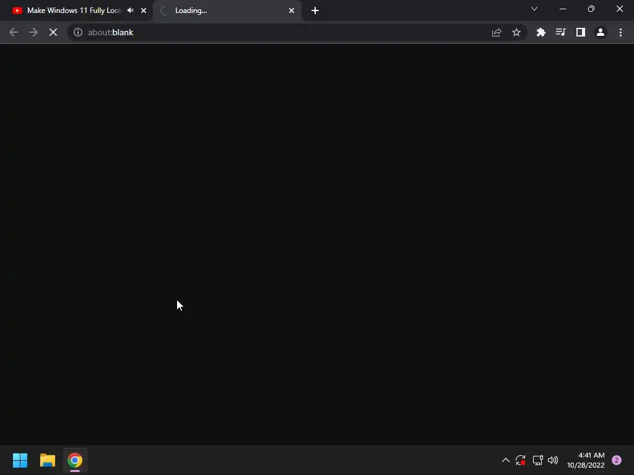Open volume tray icon

pos(553,460)
